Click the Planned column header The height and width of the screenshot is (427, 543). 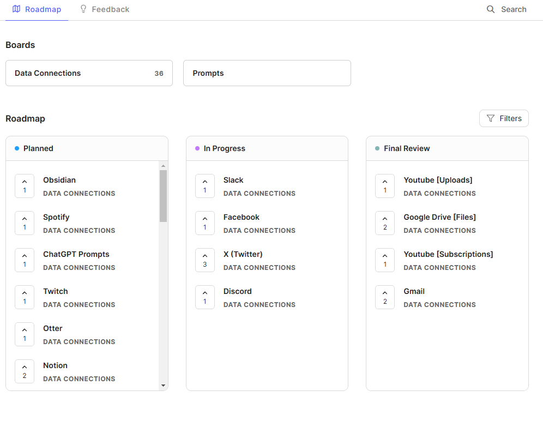pyautogui.click(x=87, y=148)
